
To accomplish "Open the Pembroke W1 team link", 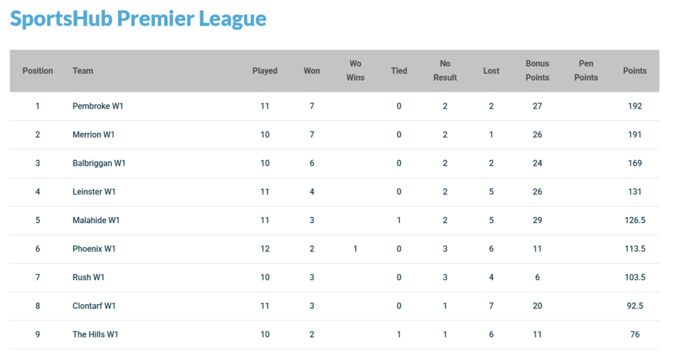I will tap(98, 106).
